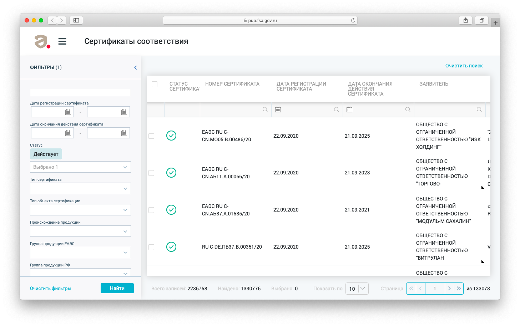Image resolution: width=520 pixels, height=326 pixels.
Task: Click status icon for RU С-DE.ПБ37.В.00351/20
Action: coord(171,247)
